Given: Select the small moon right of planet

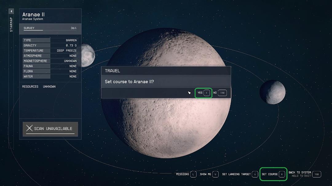Looking at the screenshot, I should [272, 92].
